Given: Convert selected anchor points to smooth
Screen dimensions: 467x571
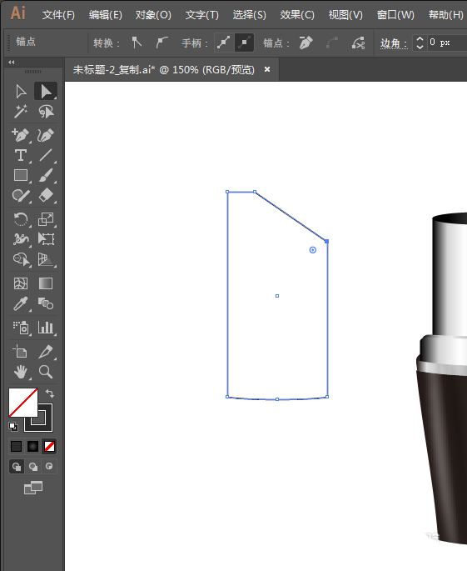Looking at the screenshot, I should (x=161, y=43).
